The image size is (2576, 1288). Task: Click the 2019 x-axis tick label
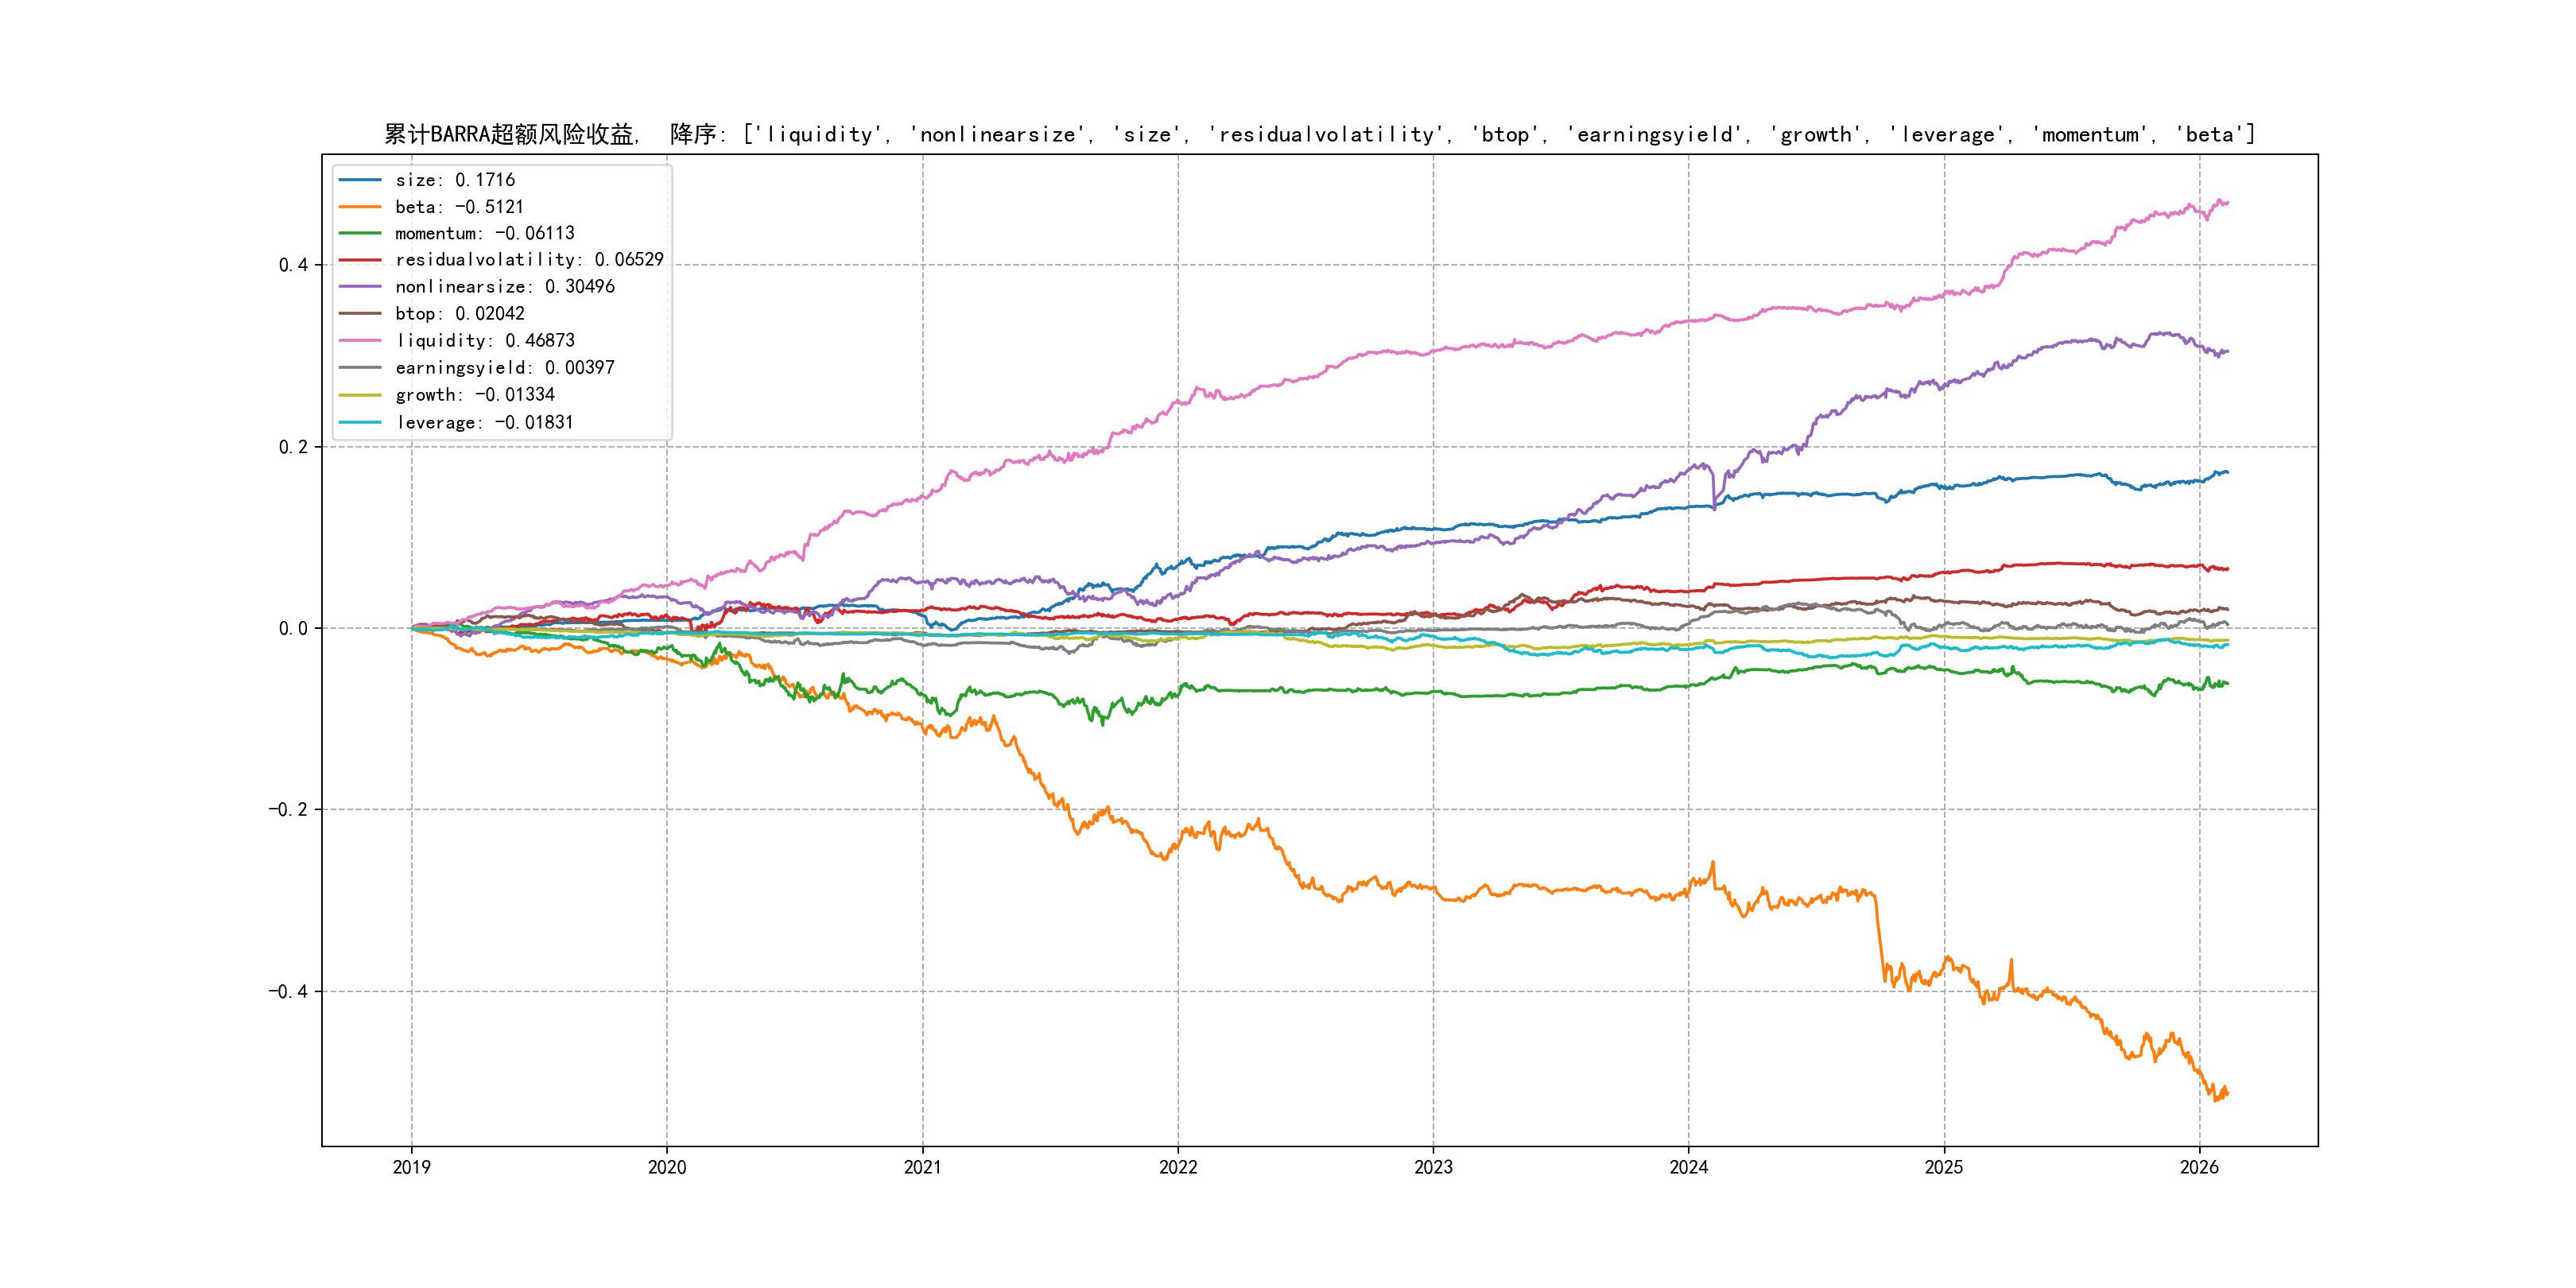click(411, 1167)
